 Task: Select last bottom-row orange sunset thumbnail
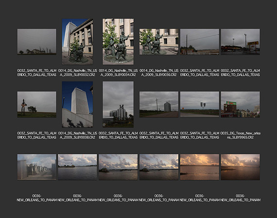point(240,167)
